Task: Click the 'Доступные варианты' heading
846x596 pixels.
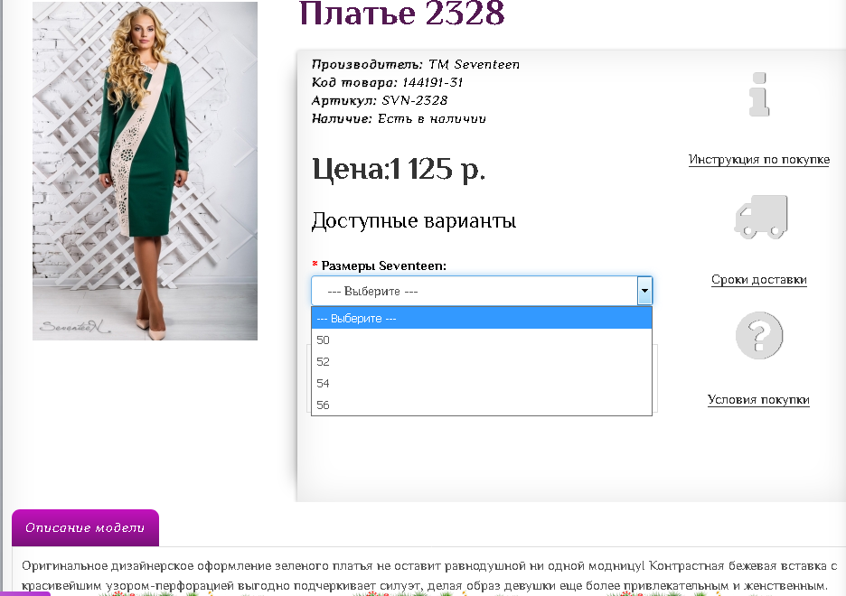Action: [x=413, y=221]
